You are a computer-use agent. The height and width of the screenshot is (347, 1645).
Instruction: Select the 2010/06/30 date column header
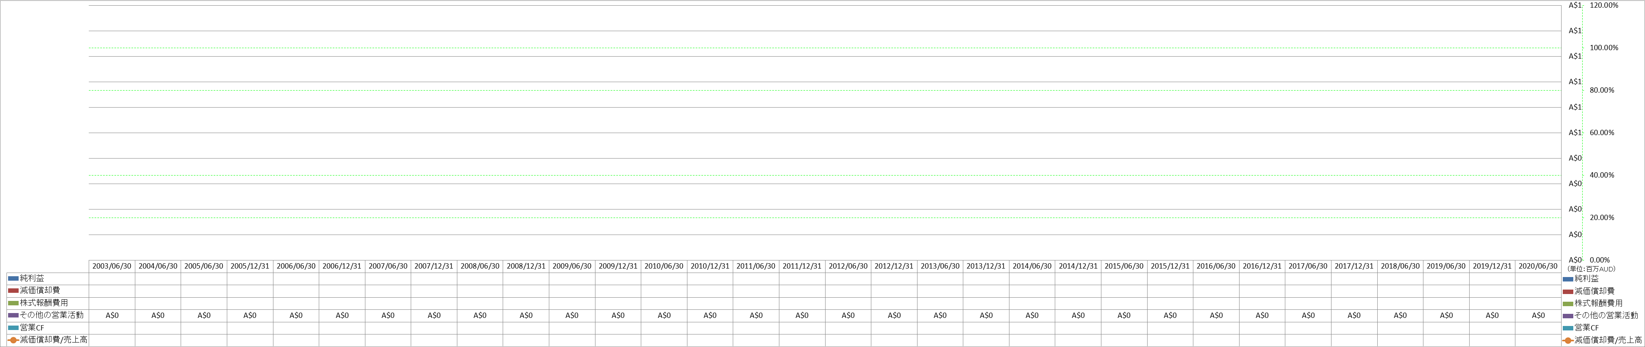coord(664,266)
